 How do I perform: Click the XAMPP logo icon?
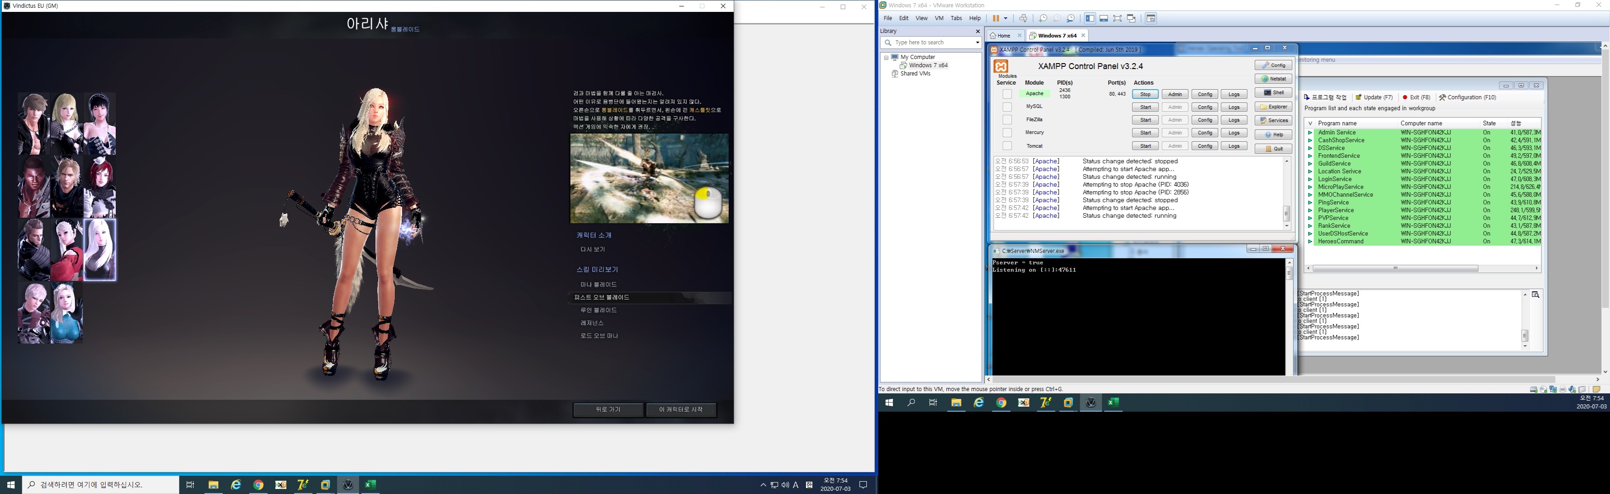1001,66
